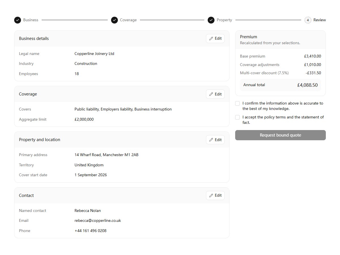Click the policy terms acceptance label text
The width and height of the screenshot is (340, 255).
coord(283,120)
